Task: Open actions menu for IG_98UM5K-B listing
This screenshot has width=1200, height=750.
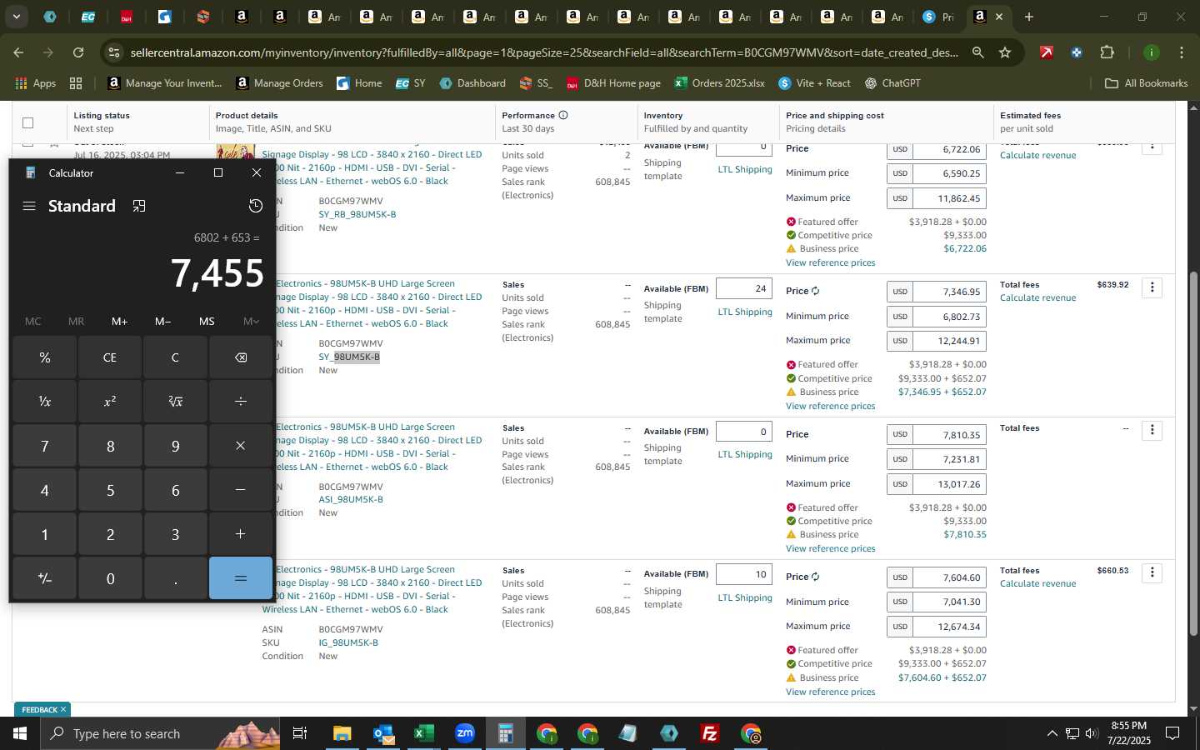Action: pyautogui.click(x=1152, y=572)
